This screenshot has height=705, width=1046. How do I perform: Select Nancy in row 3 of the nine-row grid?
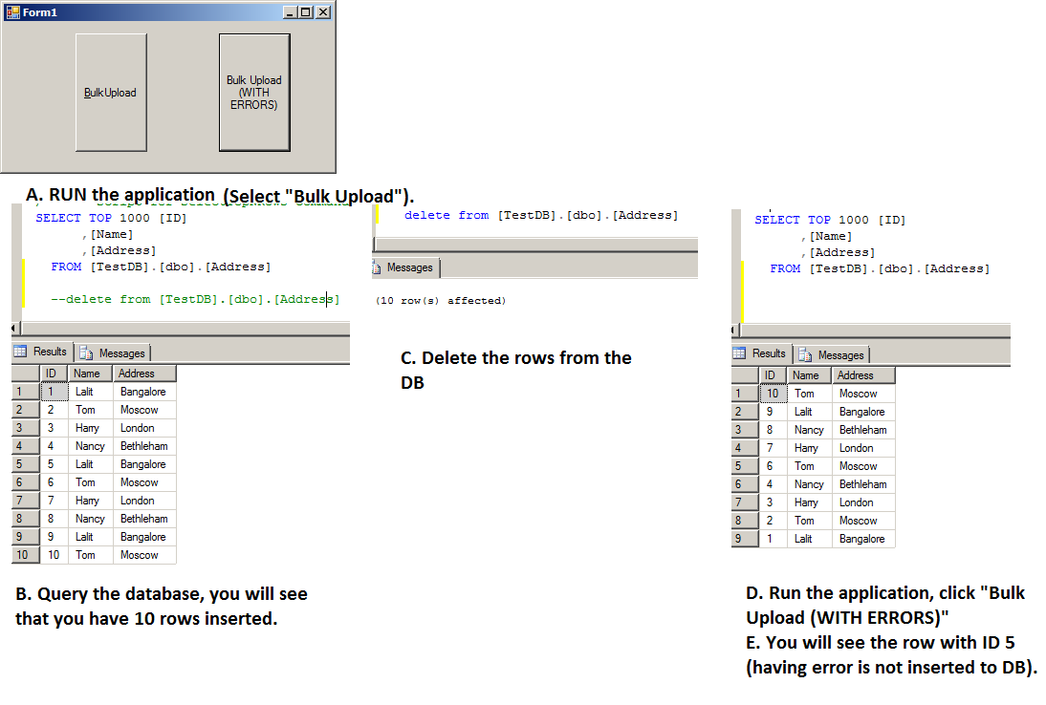(809, 430)
